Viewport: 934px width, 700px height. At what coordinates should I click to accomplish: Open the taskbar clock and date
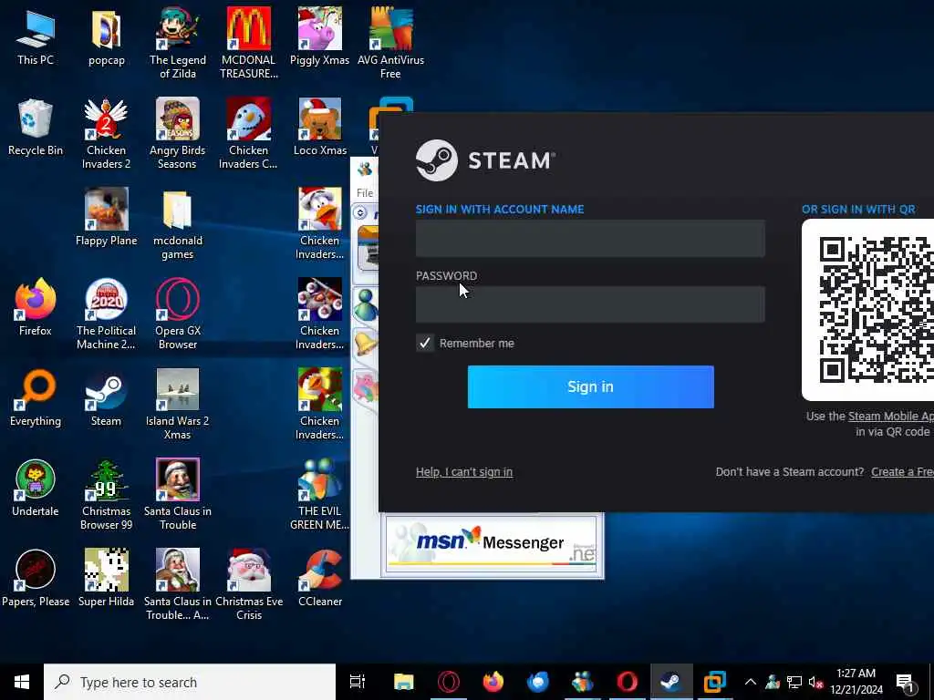point(856,682)
